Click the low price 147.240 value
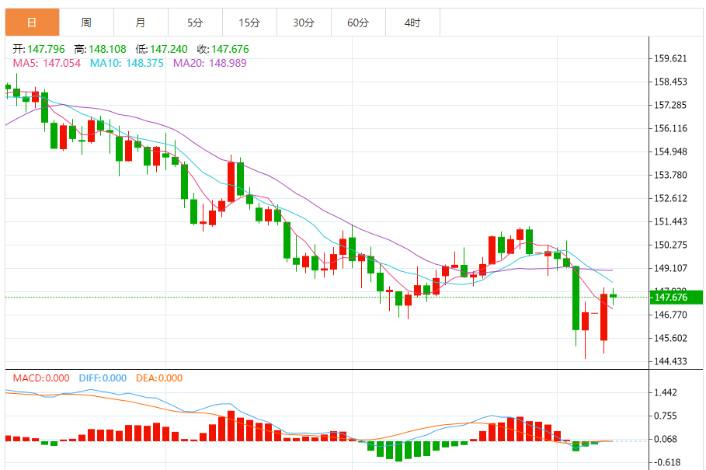The height and width of the screenshot is (470, 706). tap(169, 49)
